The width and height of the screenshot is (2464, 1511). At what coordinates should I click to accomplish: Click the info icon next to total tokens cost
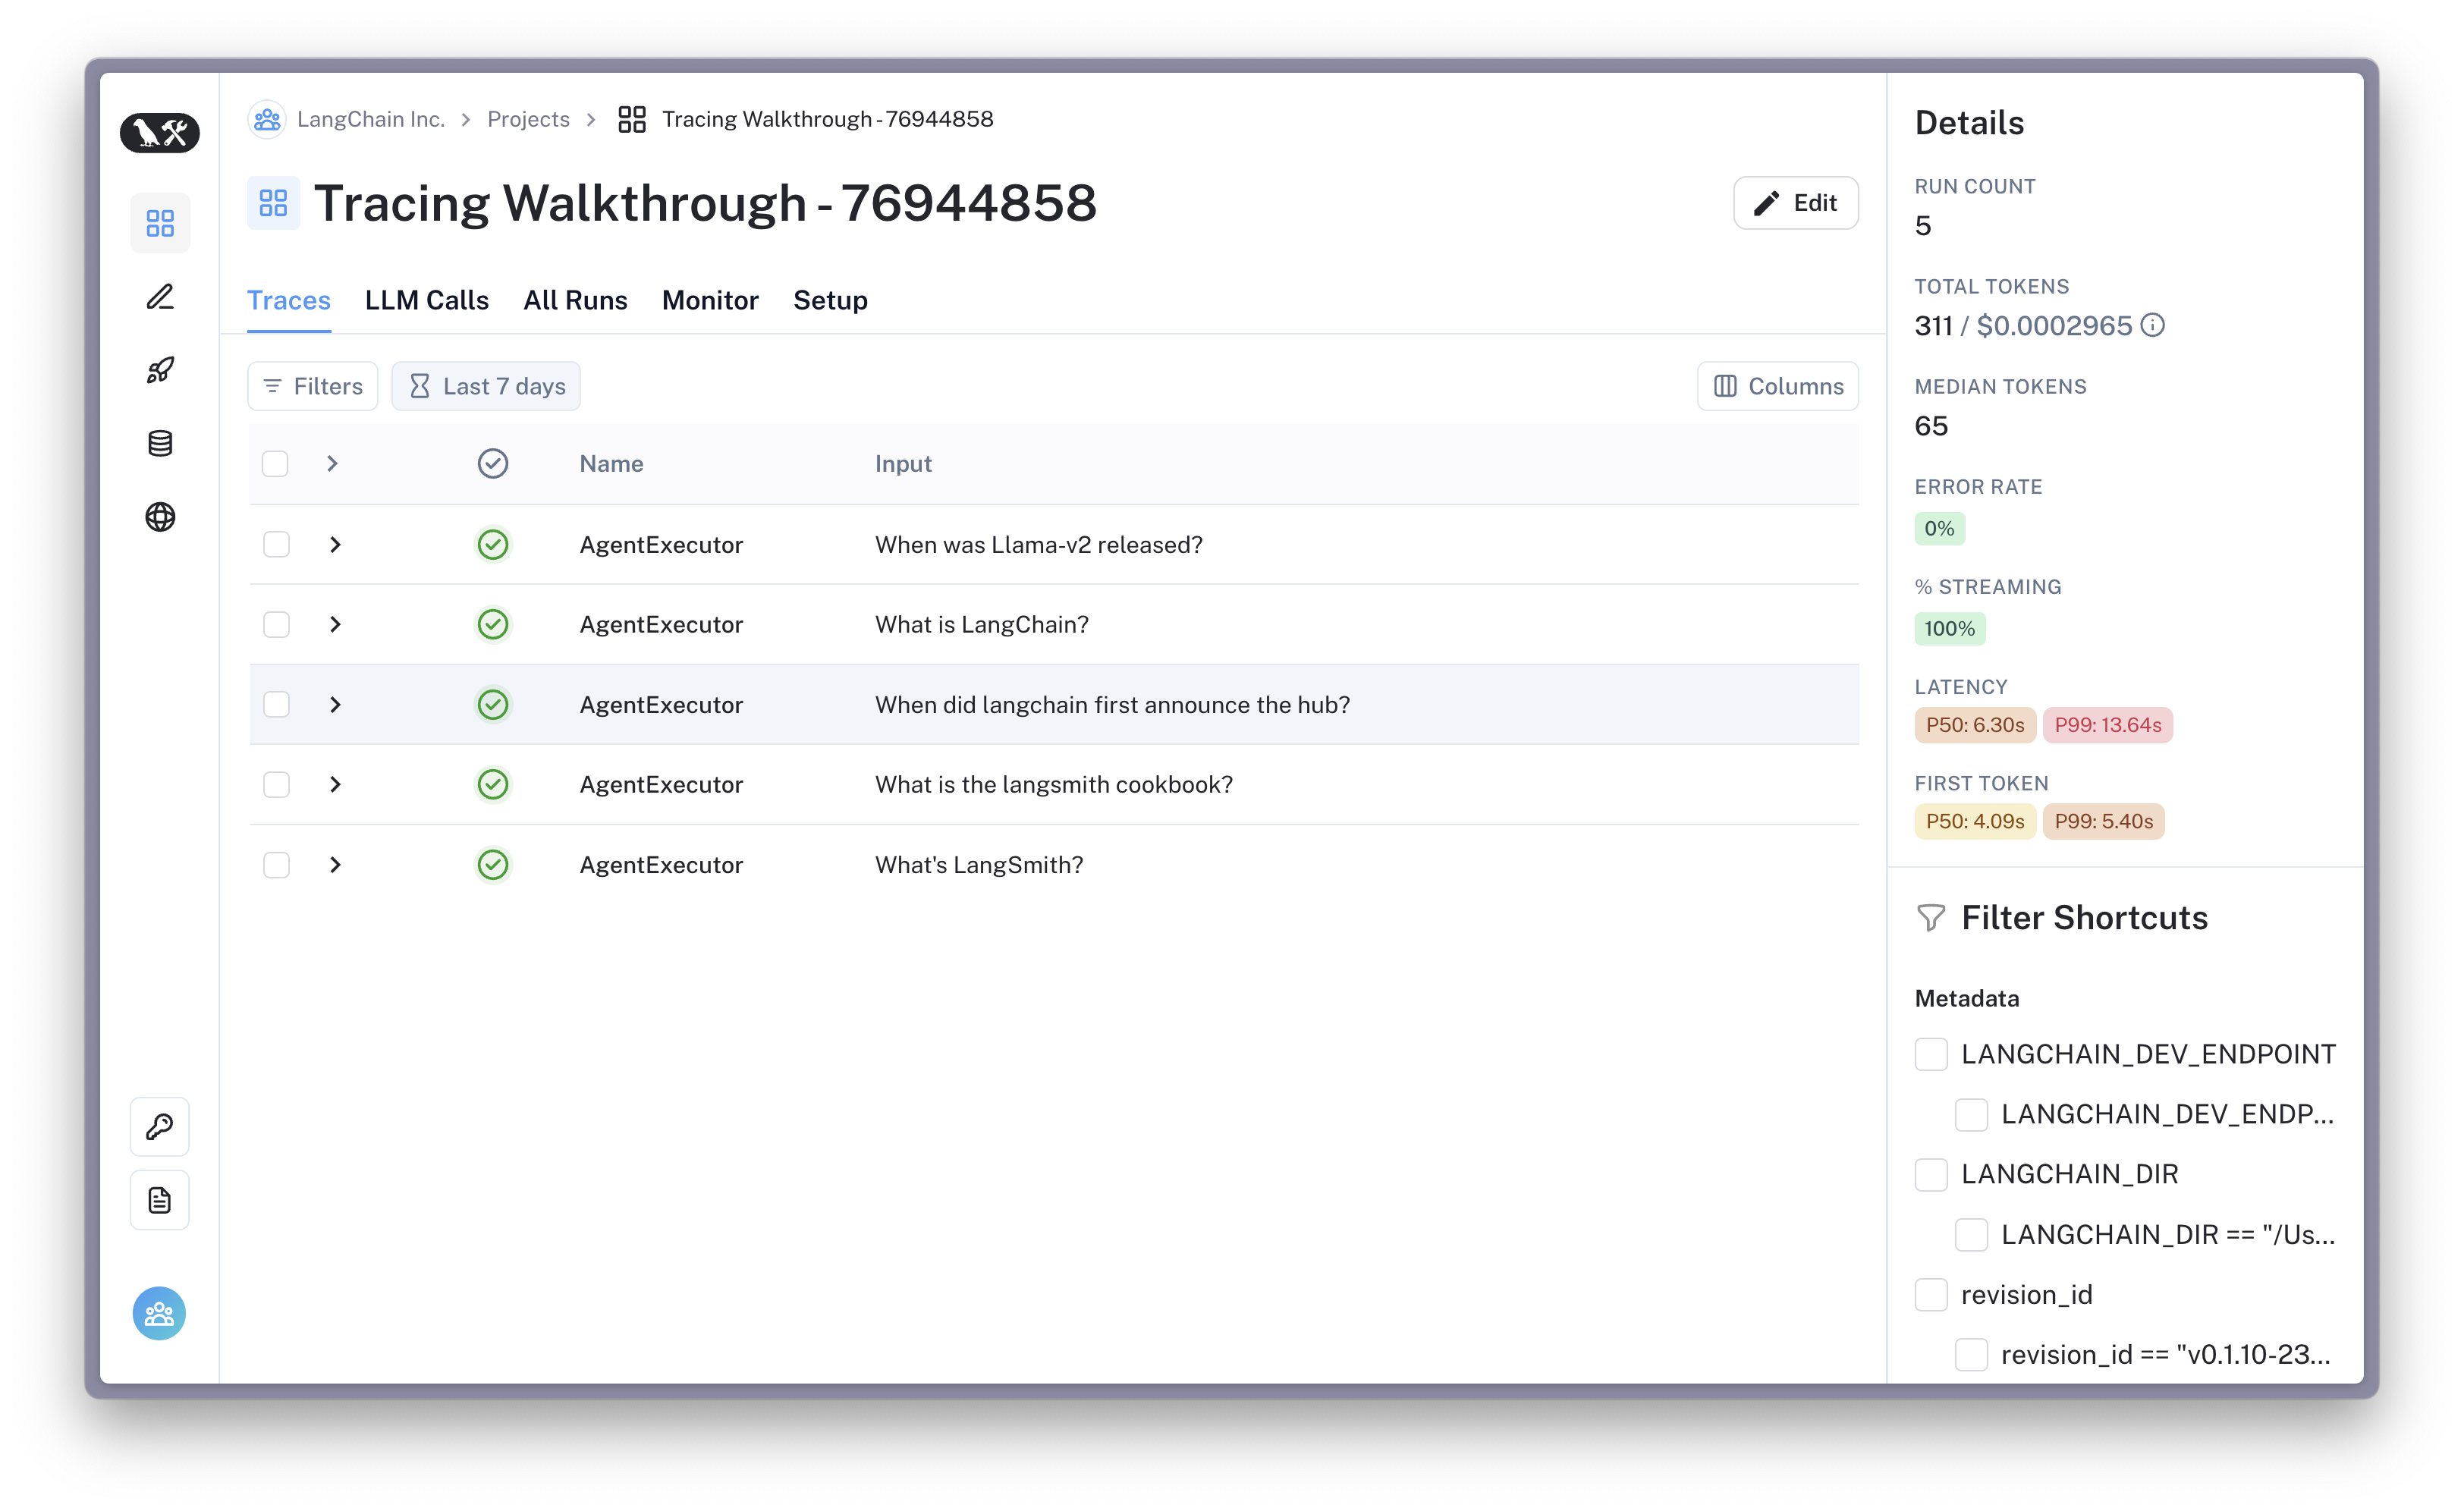[2153, 326]
